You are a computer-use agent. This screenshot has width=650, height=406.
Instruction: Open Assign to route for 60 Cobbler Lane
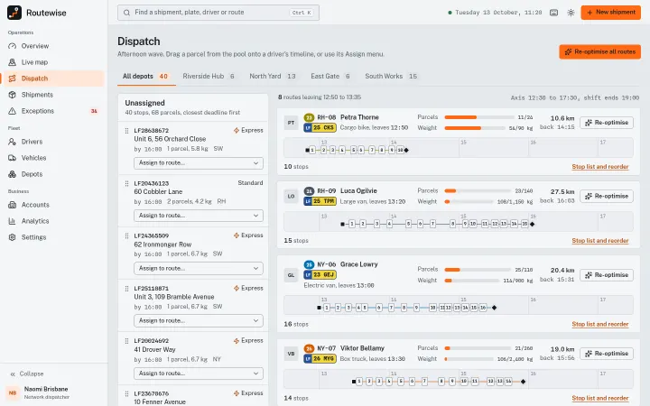(198, 216)
